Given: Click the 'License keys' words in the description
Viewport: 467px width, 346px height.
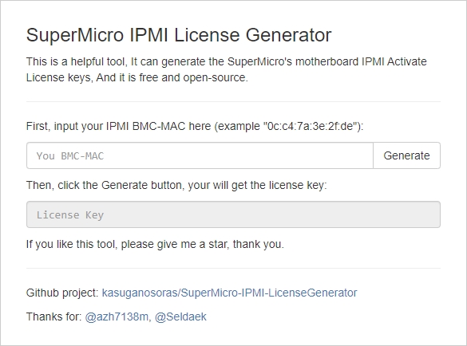Looking at the screenshot, I should (60, 78).
